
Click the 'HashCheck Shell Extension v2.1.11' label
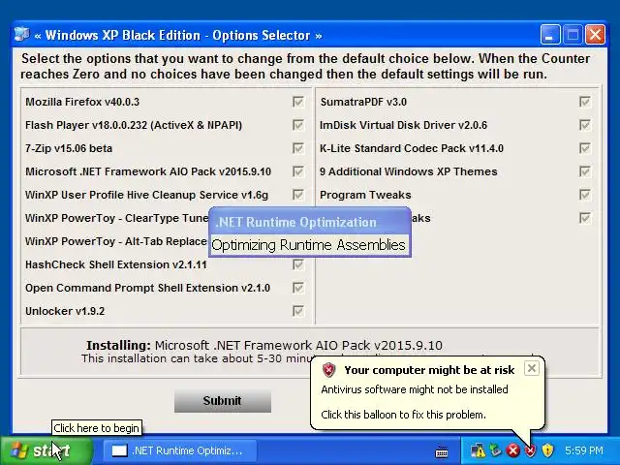click(x=116, y=264)
